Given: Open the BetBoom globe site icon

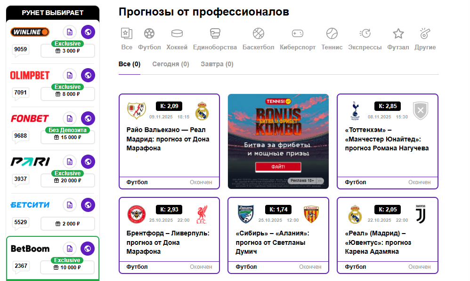Looking at the screenshot, I should (88, 249).
